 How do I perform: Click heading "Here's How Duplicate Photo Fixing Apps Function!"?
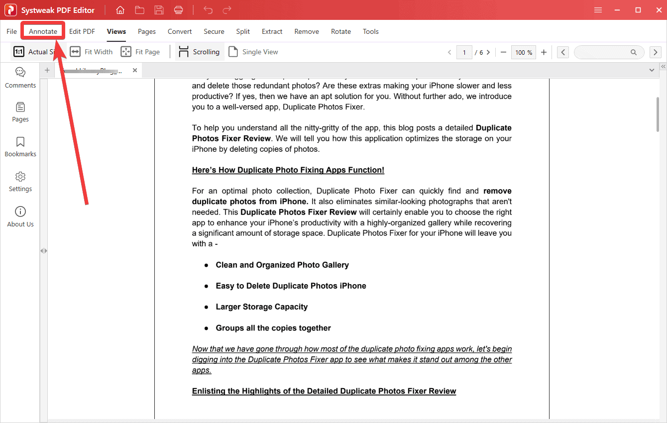click(288, 170)
